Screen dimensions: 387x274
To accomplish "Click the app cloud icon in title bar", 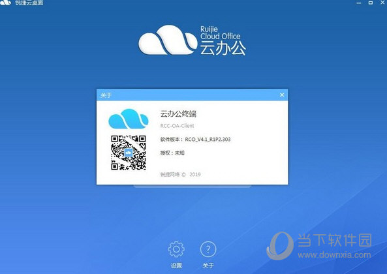I will [x=5, y=3].
